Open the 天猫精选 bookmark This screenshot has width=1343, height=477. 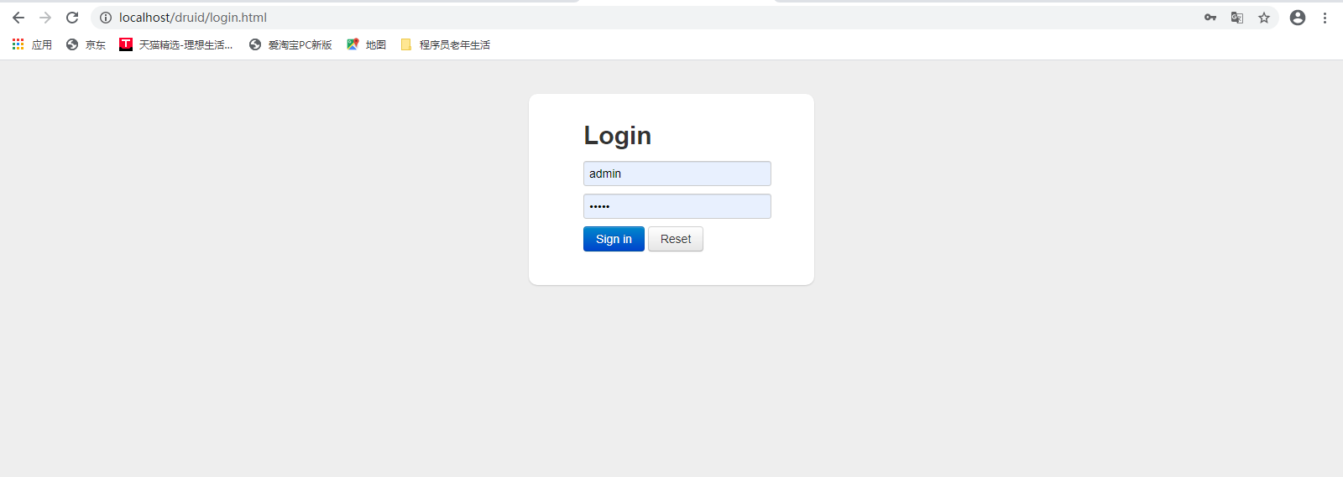point(176,44)
